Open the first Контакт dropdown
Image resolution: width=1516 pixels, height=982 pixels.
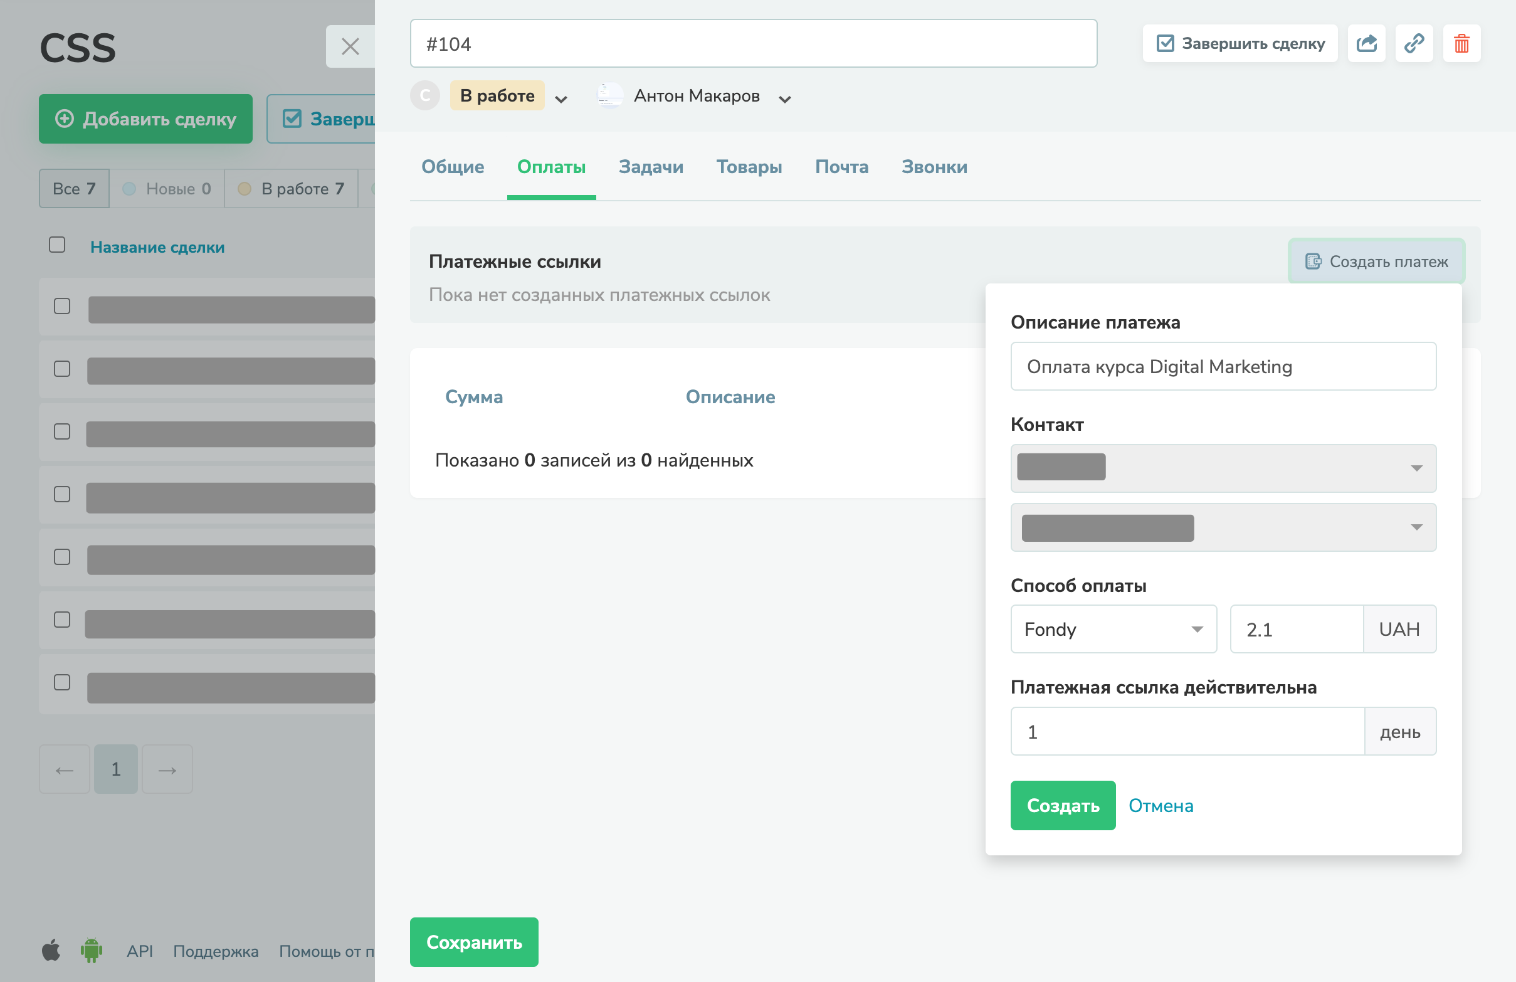tap(1223, 468)
